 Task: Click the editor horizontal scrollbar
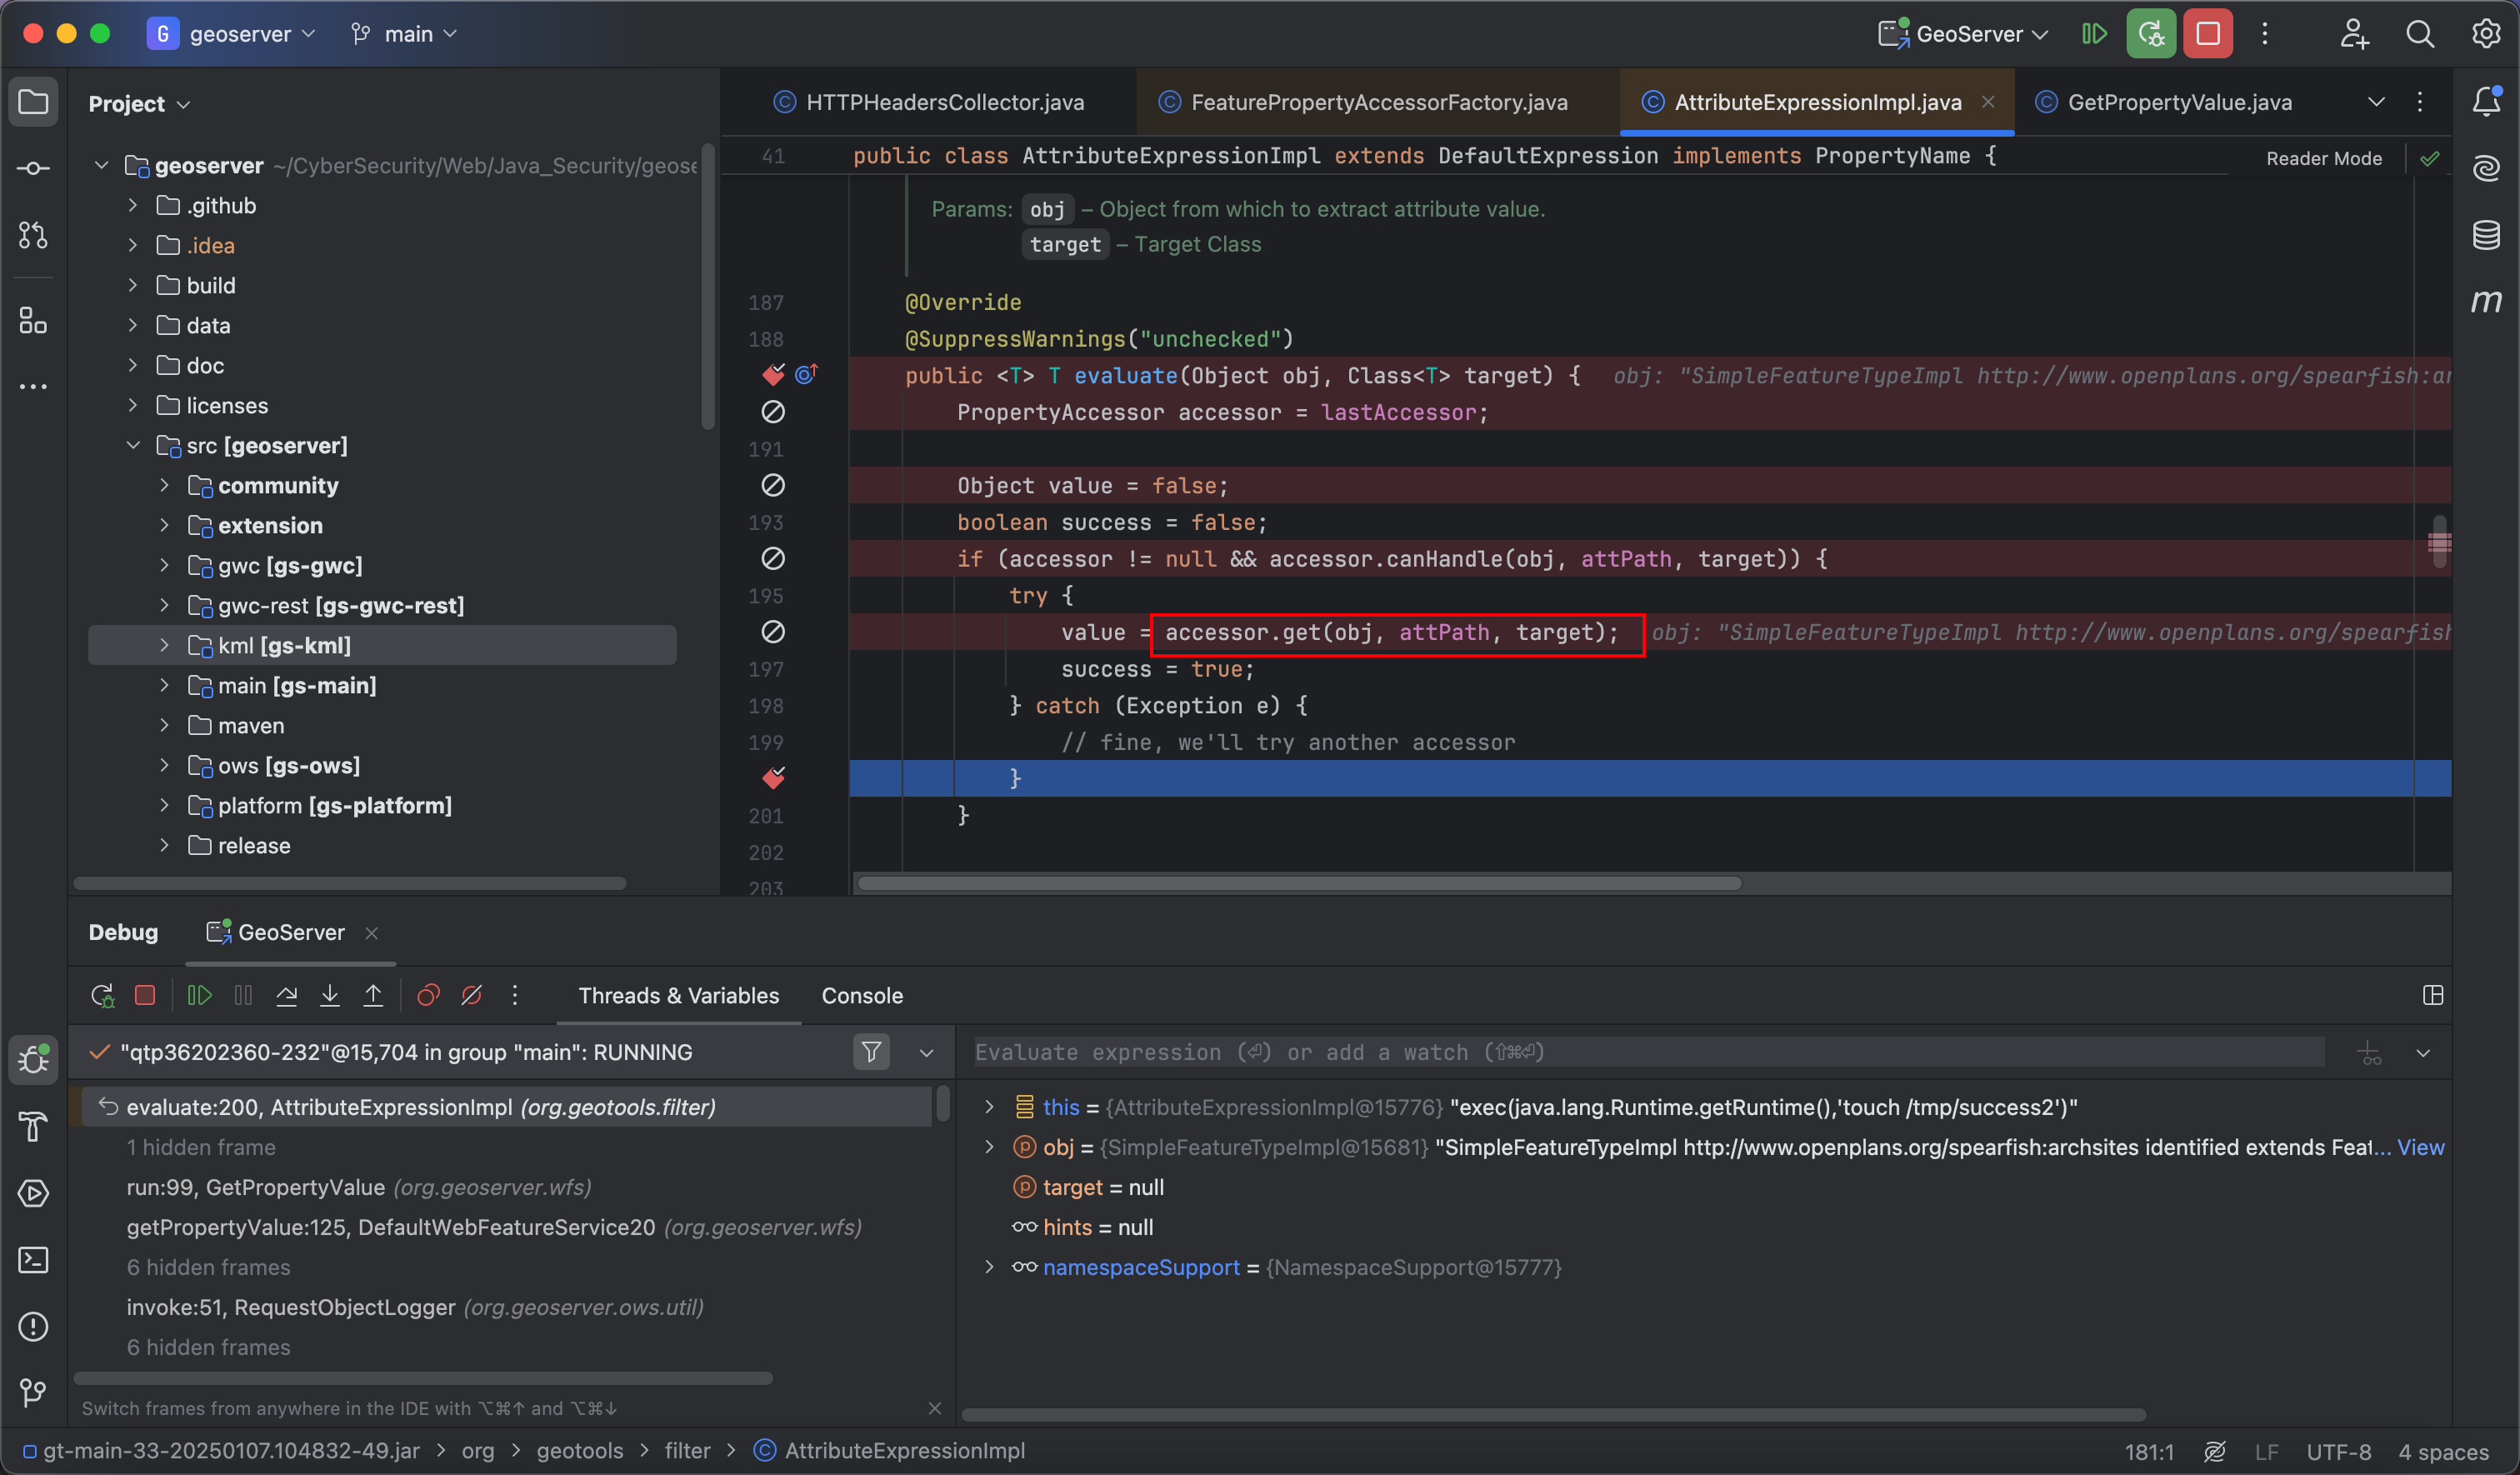click(x=1298, y=883)
